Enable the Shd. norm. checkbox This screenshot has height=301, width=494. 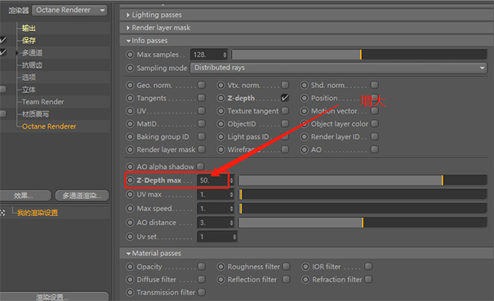pyautogui.click(x=375, y=85)
